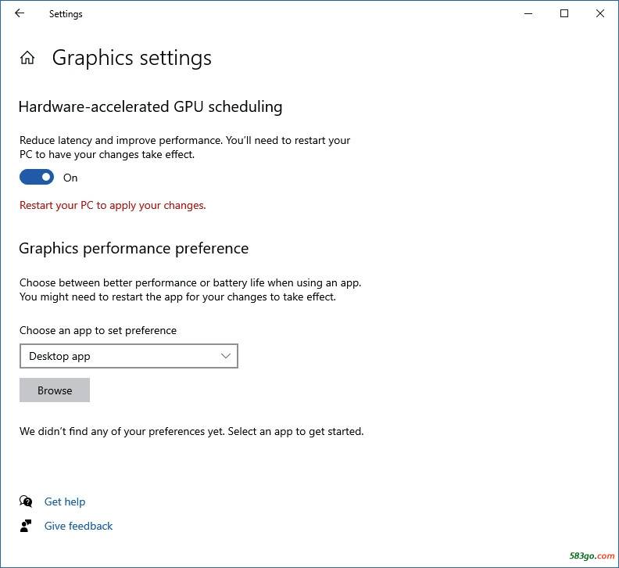The image size is (619, 568).
Task: Go back using the arrow icon
Action: (20, 13)
